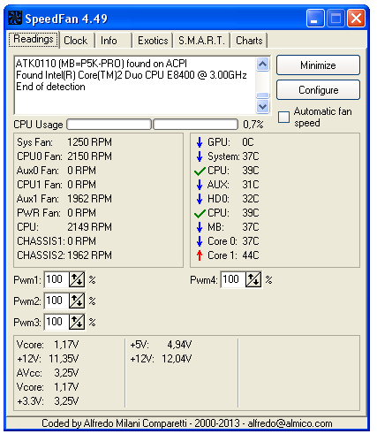Click the Aux0 Fan reading row
377x434 pixels.
57,171
